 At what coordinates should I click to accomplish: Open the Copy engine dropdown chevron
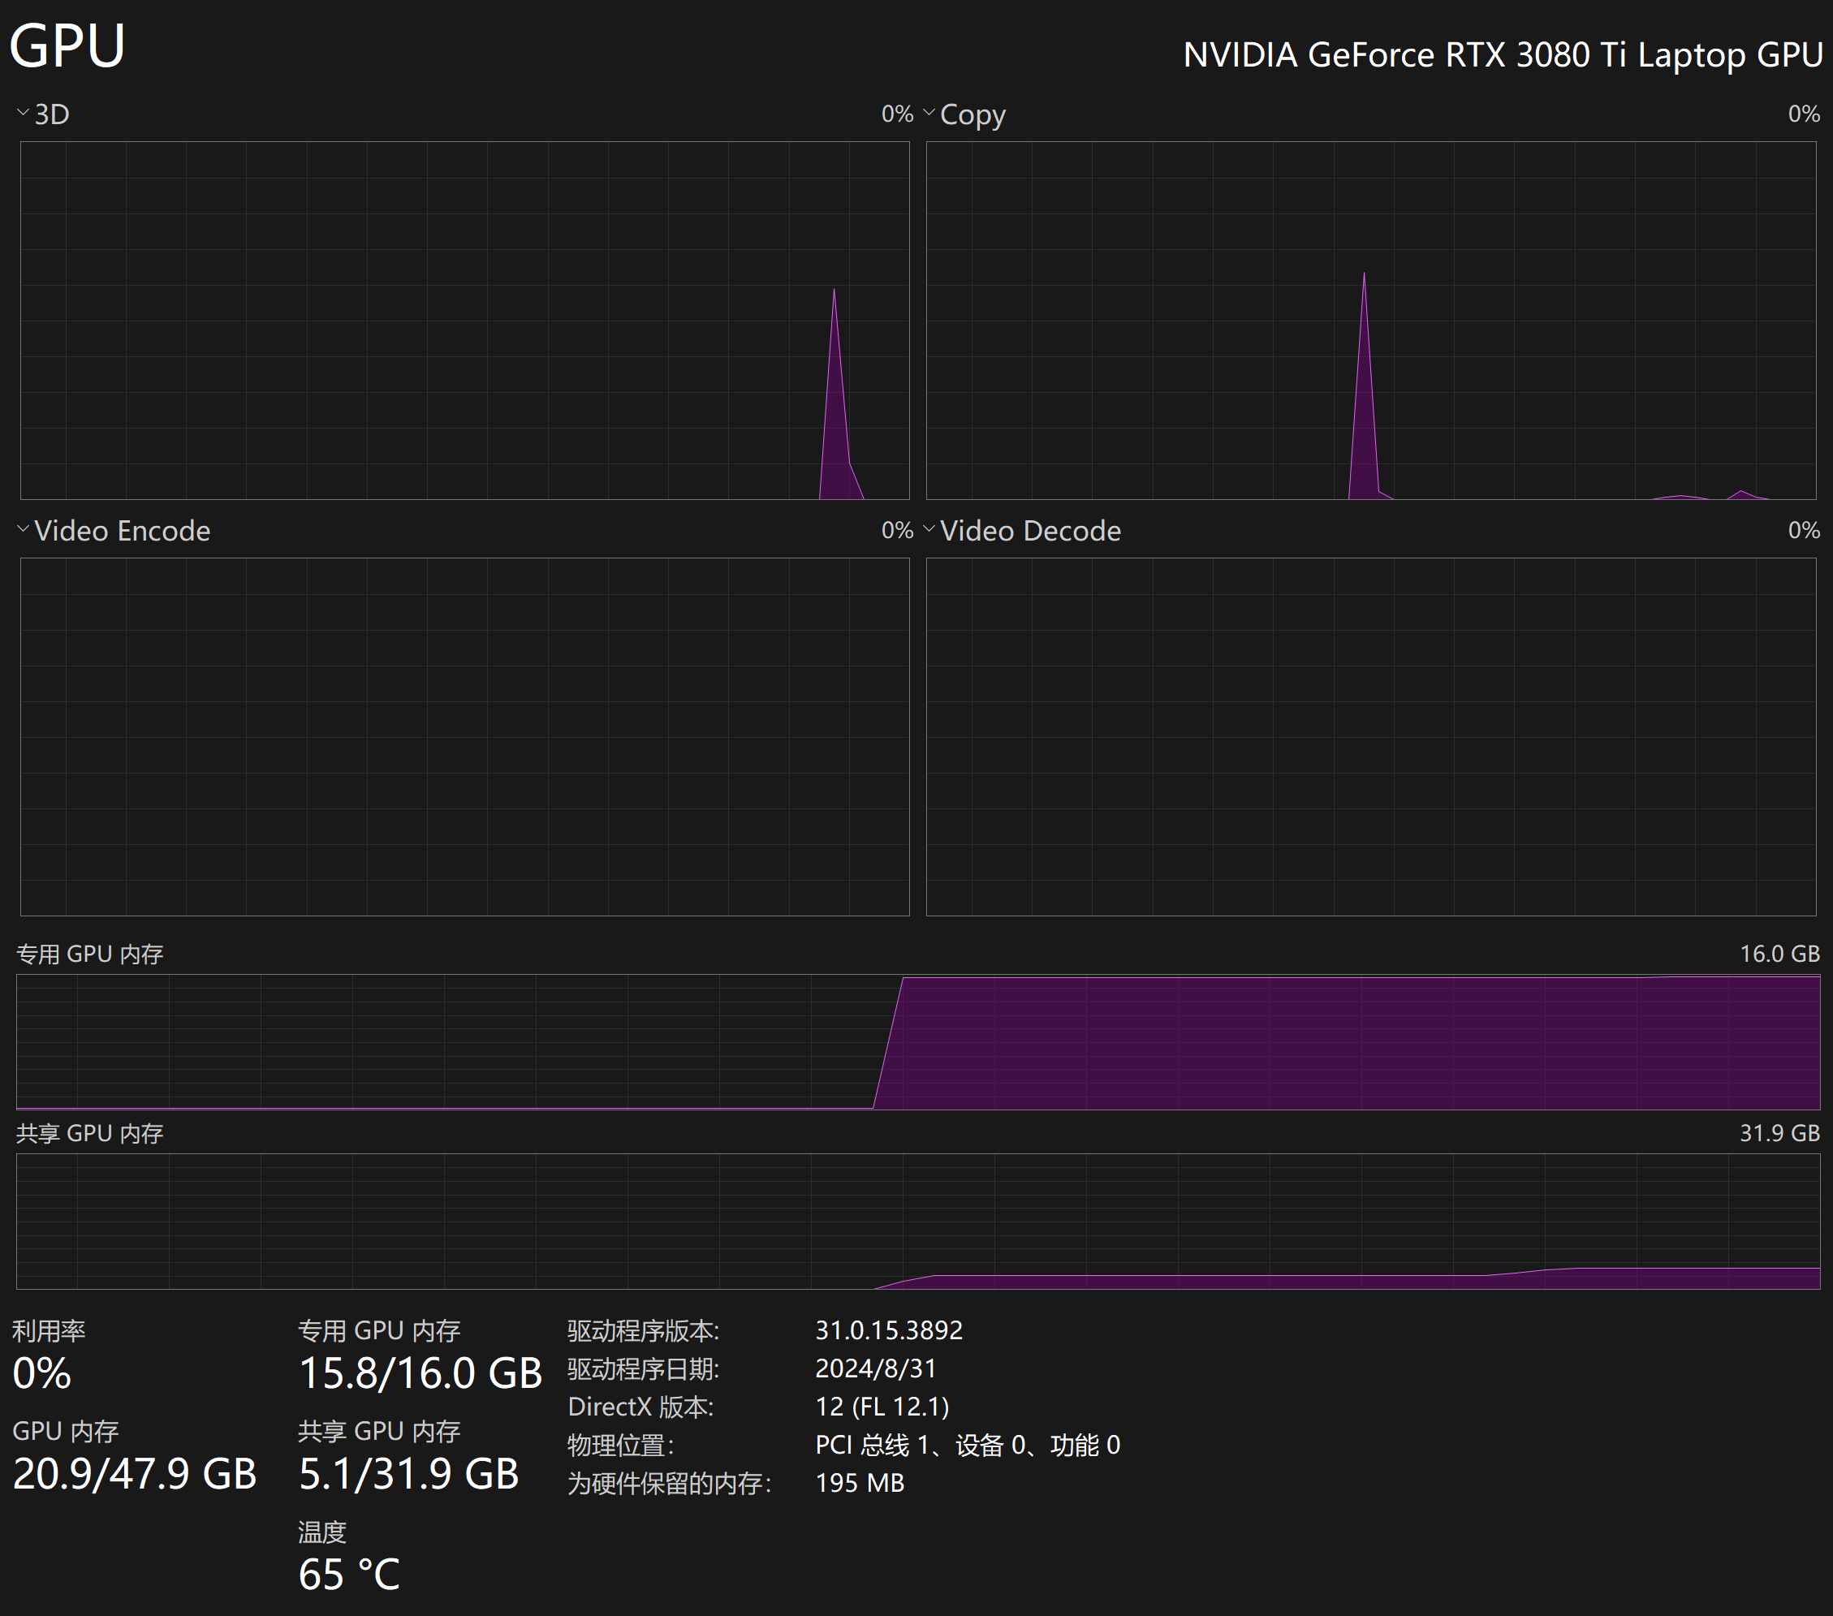click(929, 113)
